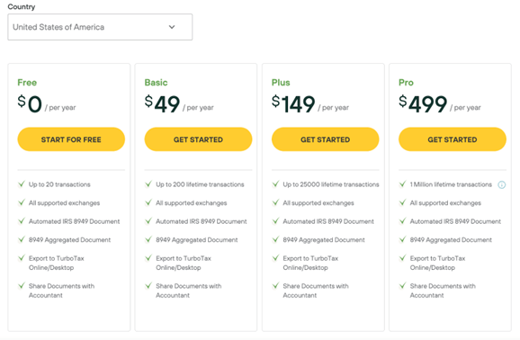Click the Basic plan All supported exchanges text
The image size is (520, 340).
tap(192, 203)
